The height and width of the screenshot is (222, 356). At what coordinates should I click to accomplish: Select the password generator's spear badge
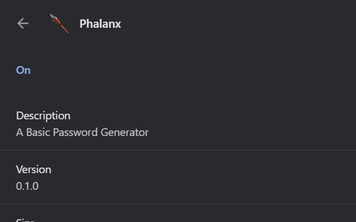59,23
